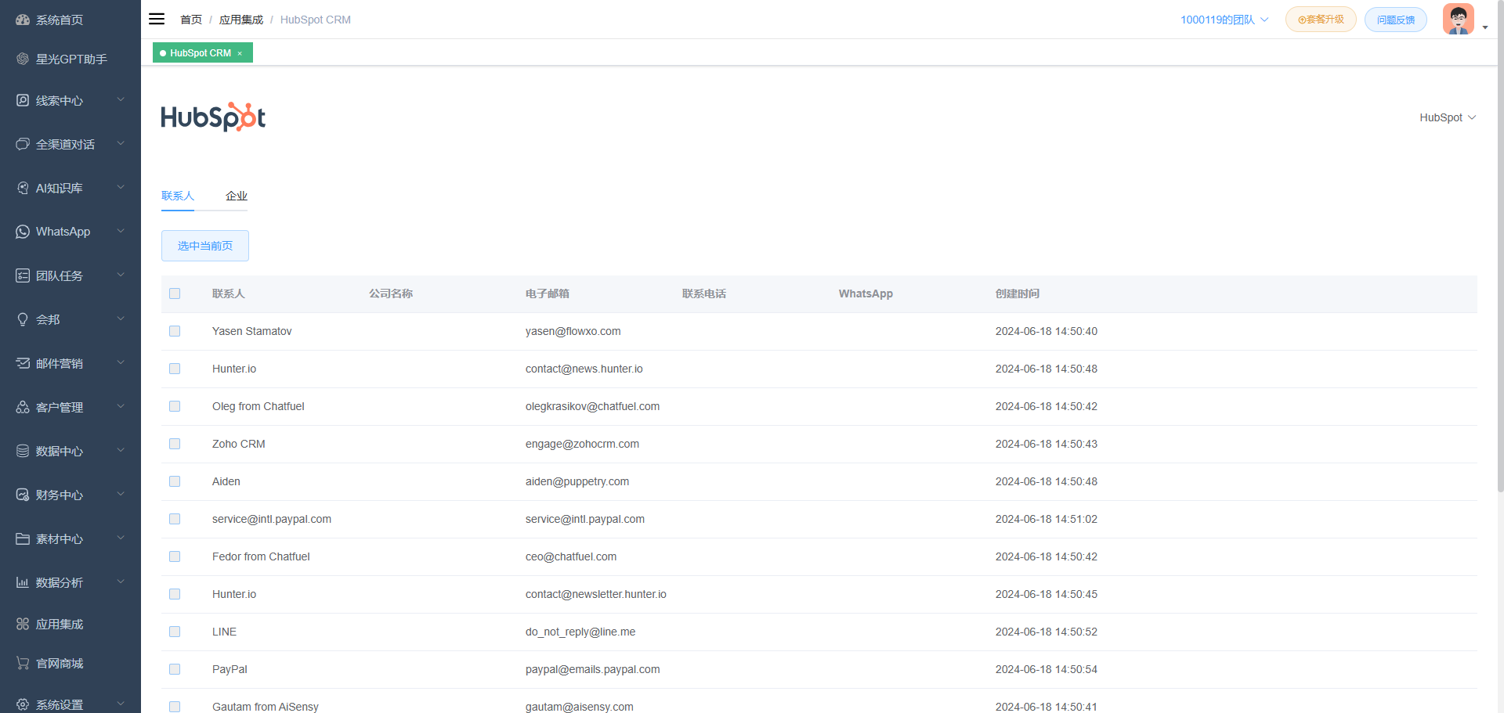1504x713 pixels.
Task: Click the 星光GPT助手 icon
Action: (x=23, y=59)
